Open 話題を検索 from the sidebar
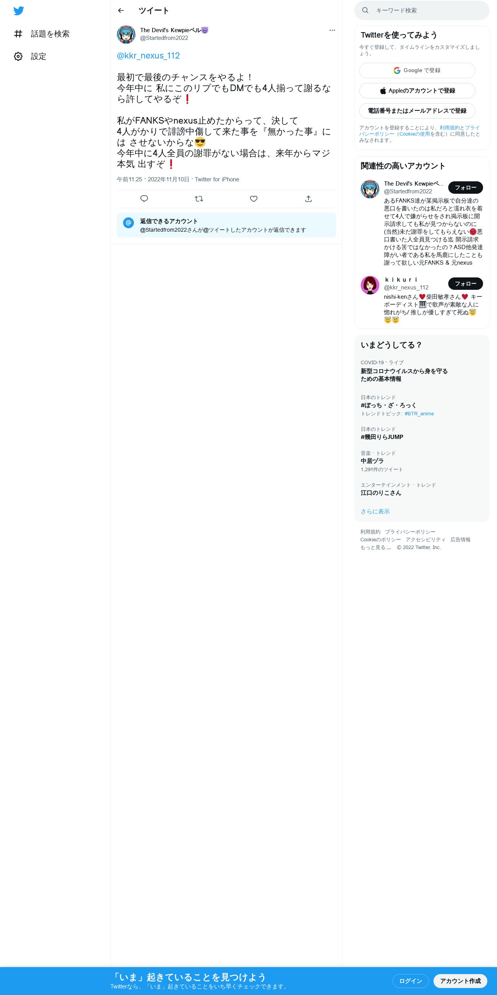Viewport: 497px width, 995px height. coord(42,34)
